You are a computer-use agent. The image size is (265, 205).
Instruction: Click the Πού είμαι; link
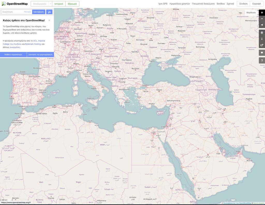coord(27,12)
